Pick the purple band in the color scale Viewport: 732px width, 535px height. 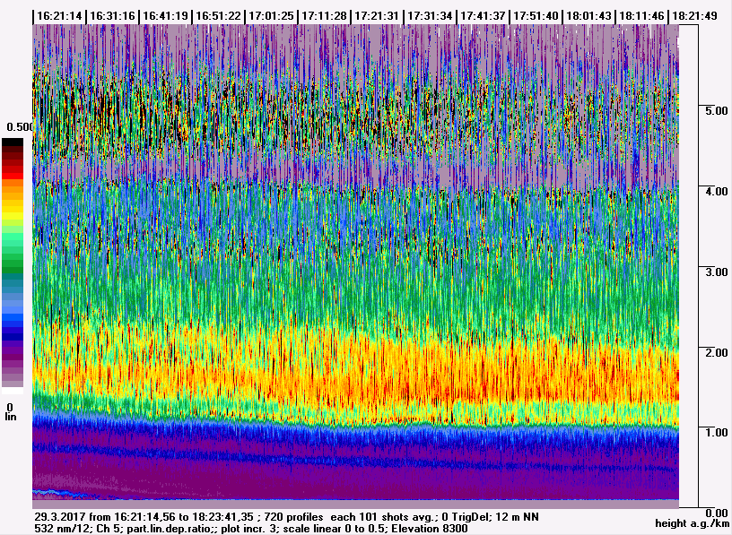tap(13, 352)
